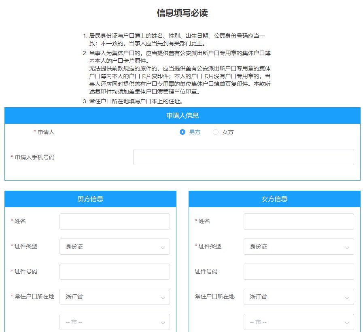Focus the 女方 证件号码 text field

[x=299, y=272]
